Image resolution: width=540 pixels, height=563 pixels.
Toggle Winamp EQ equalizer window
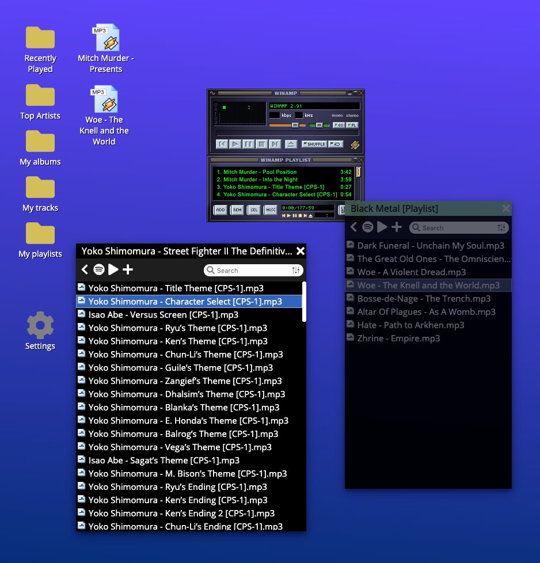coord(339,125)
